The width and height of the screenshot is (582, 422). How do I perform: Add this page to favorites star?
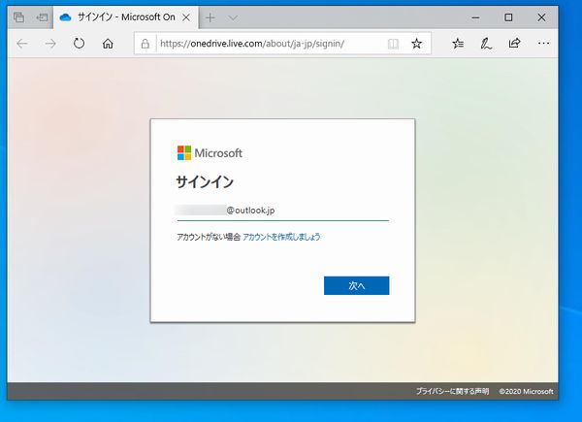(416, 44)
